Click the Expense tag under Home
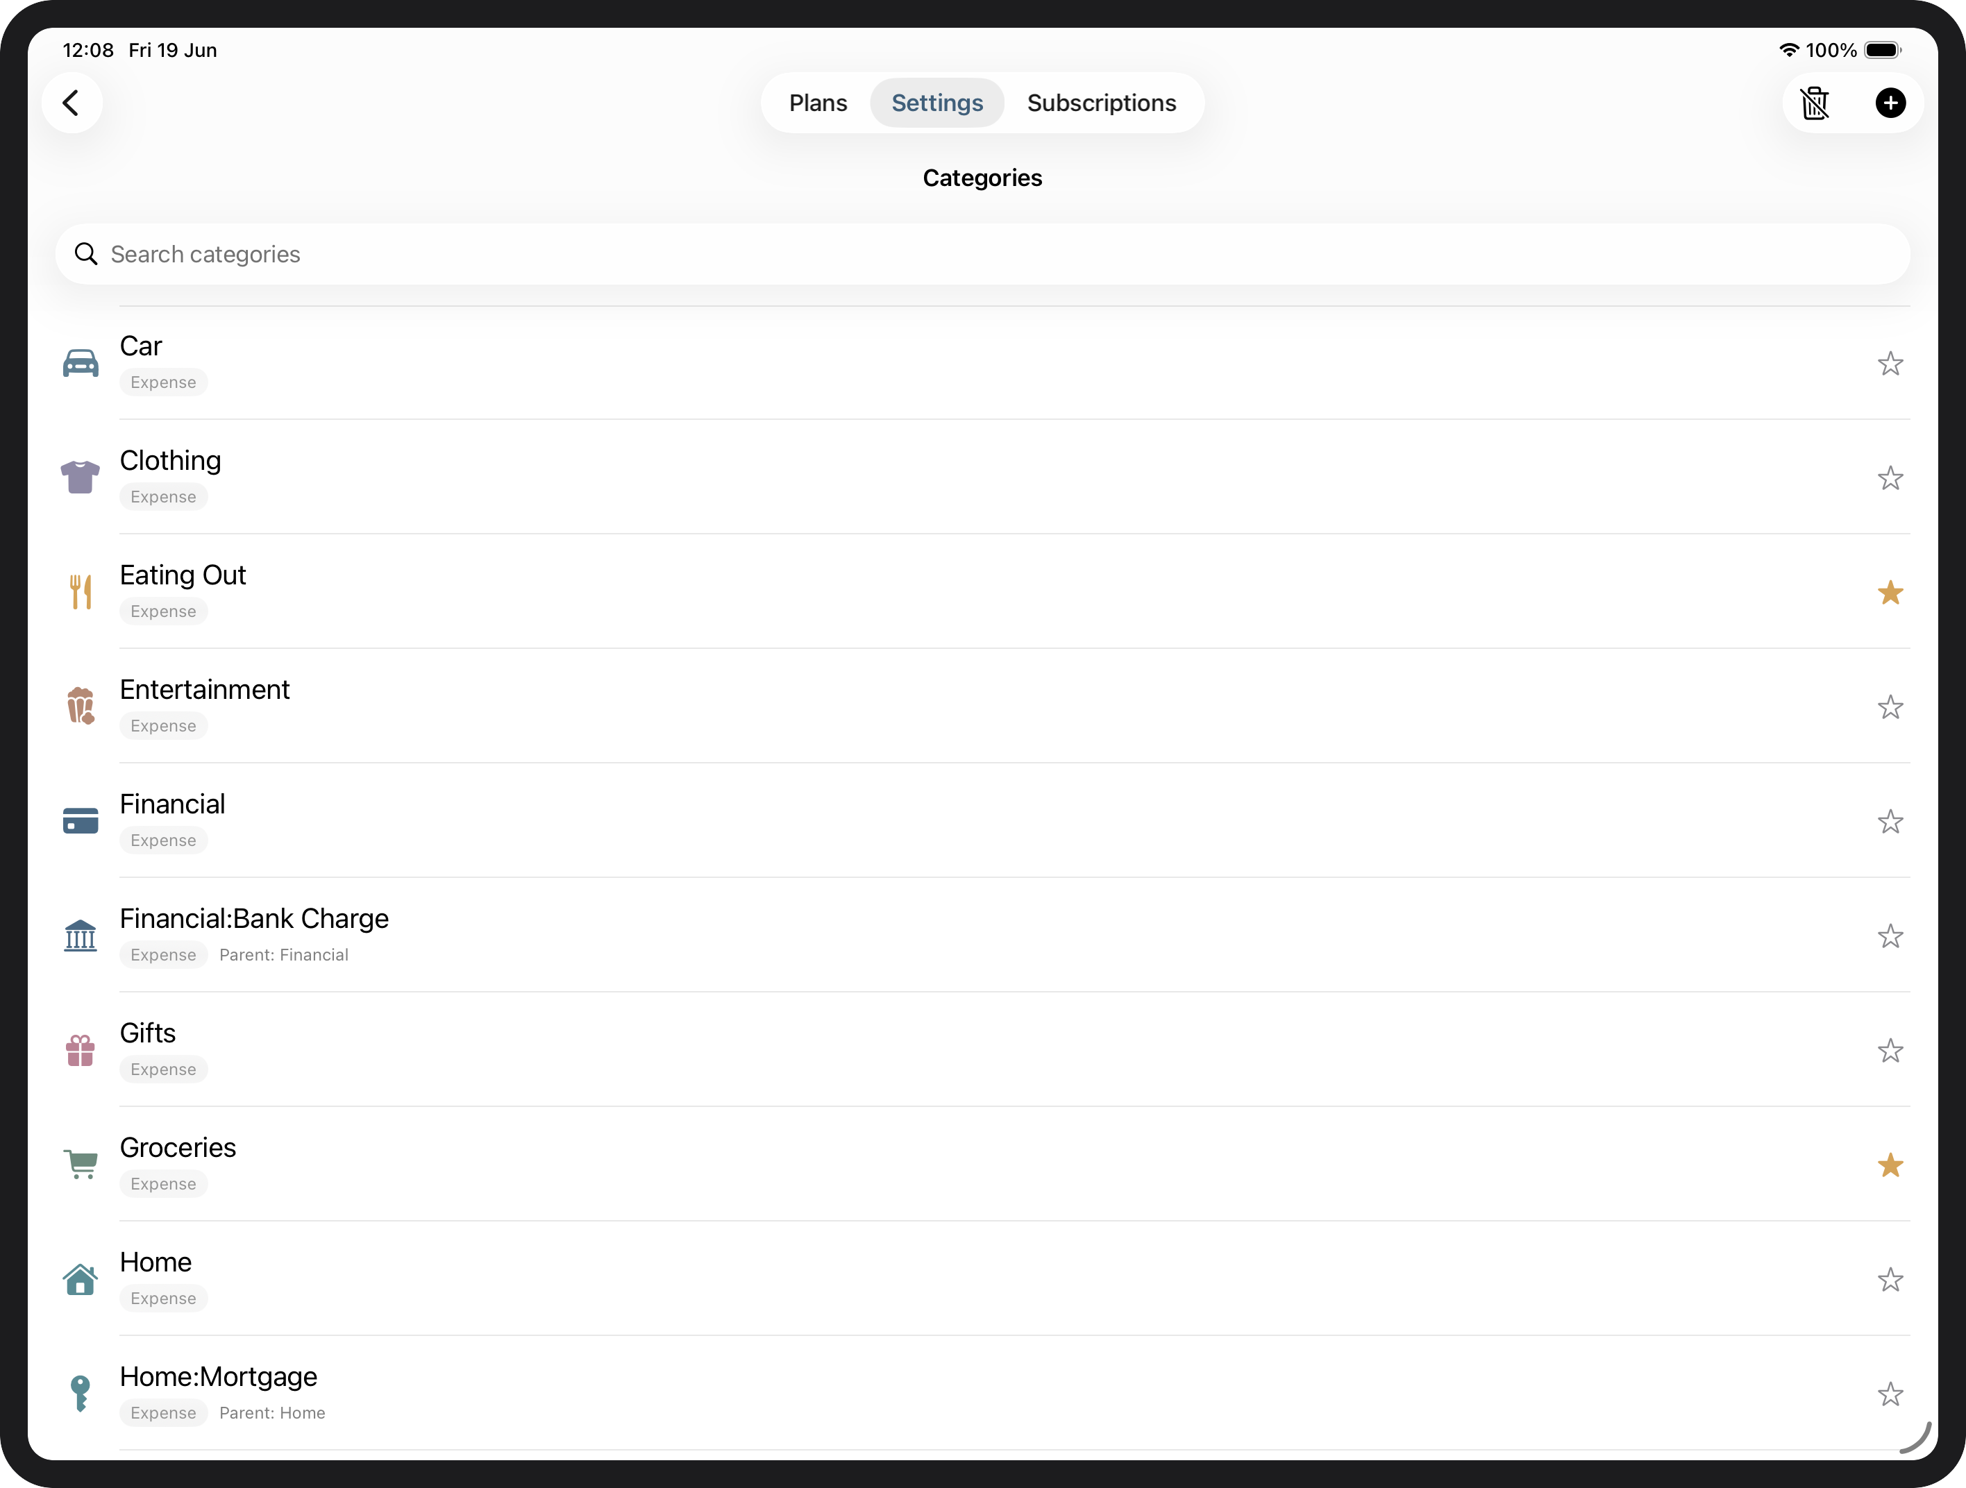Viewport: 1966px width, 1488px height. tap(164, 1299)
